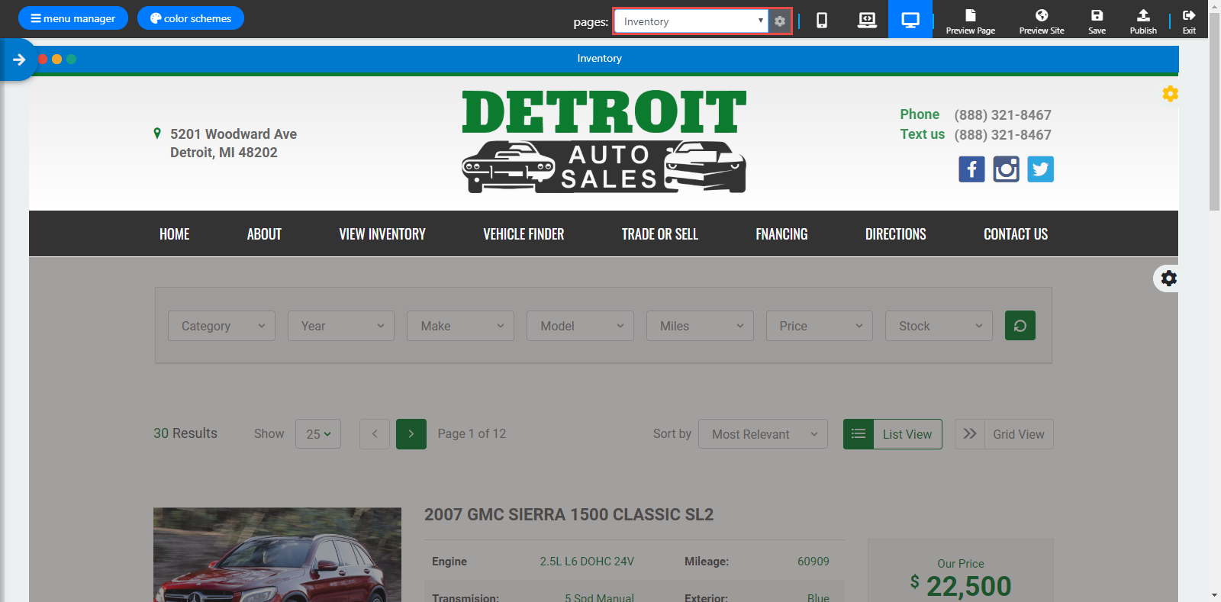Click the Mileage value 60909
Screen dimensions: 1221x602
click(x=813, y=562)
